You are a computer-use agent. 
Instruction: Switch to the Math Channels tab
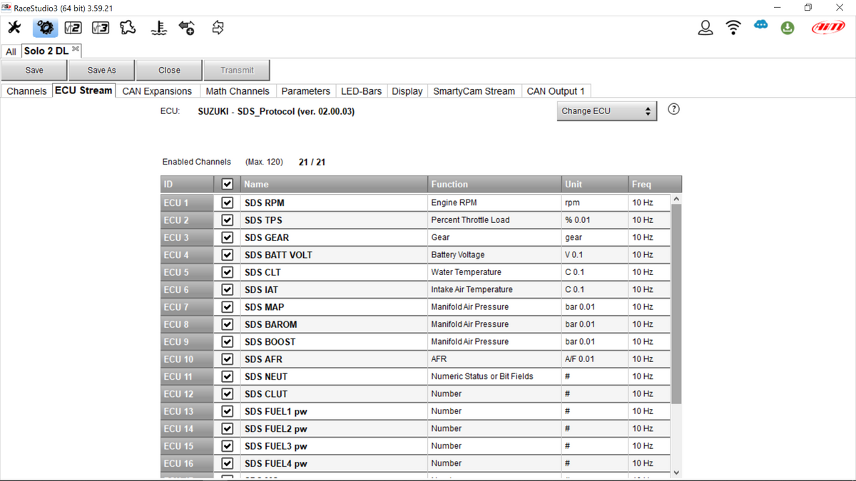pyautogui.click(x=238, y=91)
